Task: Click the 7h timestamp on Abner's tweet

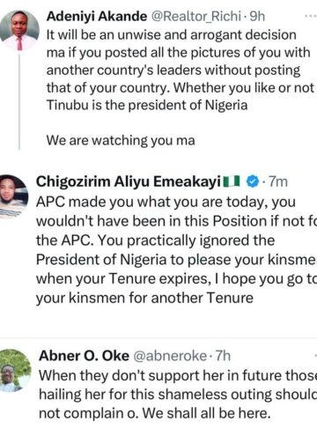Action: coord(223,356)
